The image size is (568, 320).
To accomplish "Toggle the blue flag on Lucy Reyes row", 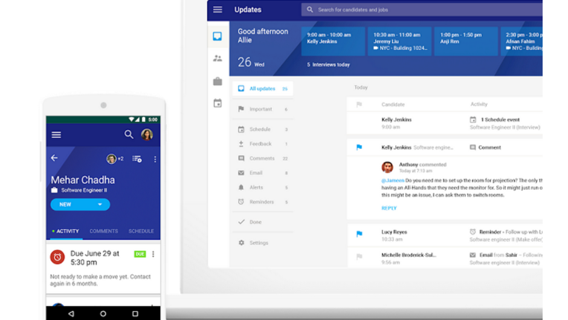I will point(359,234).
